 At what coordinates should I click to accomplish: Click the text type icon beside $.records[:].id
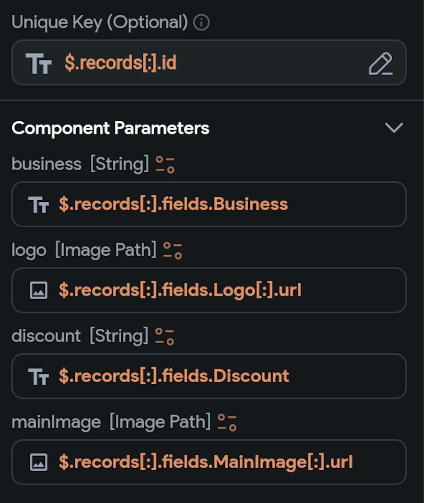39,64
